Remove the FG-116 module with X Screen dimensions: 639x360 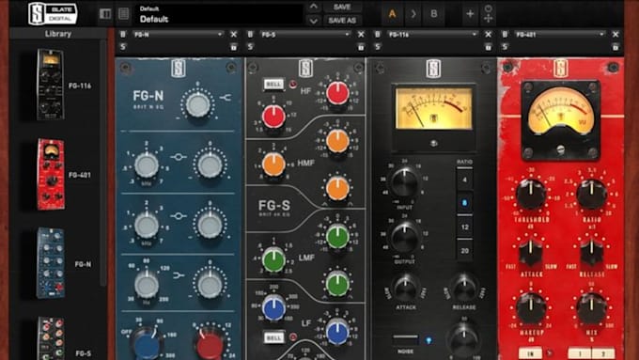[x=489, y=35]
